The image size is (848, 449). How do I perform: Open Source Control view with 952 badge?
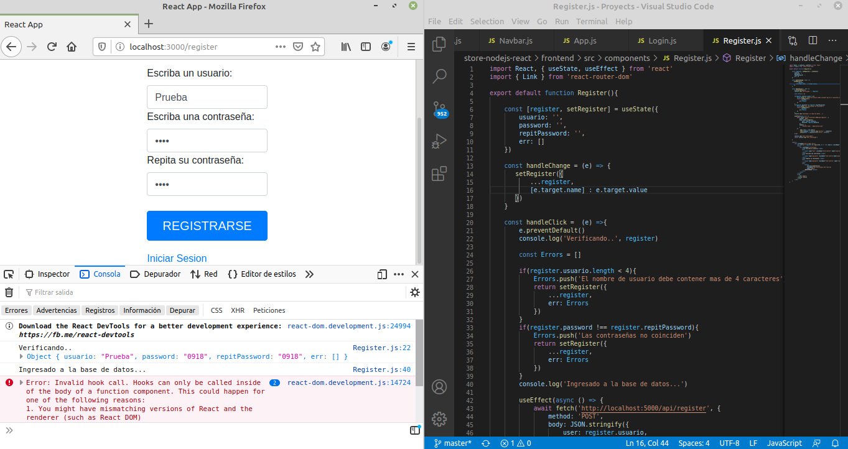pyautogui.click(x=439, y=109)
